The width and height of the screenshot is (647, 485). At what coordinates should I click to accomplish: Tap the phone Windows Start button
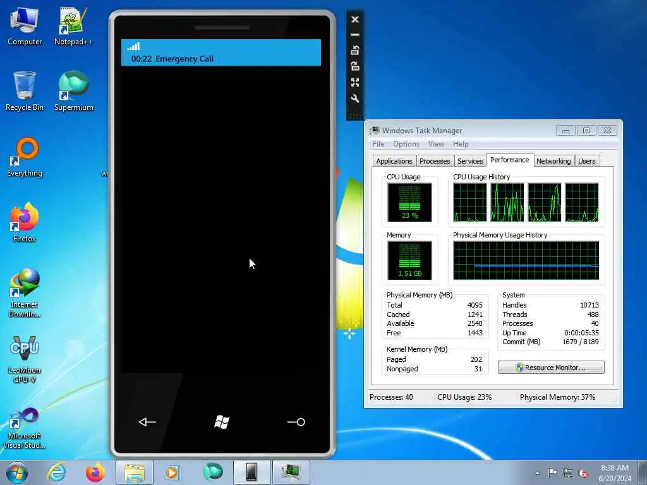pos(222,421)
